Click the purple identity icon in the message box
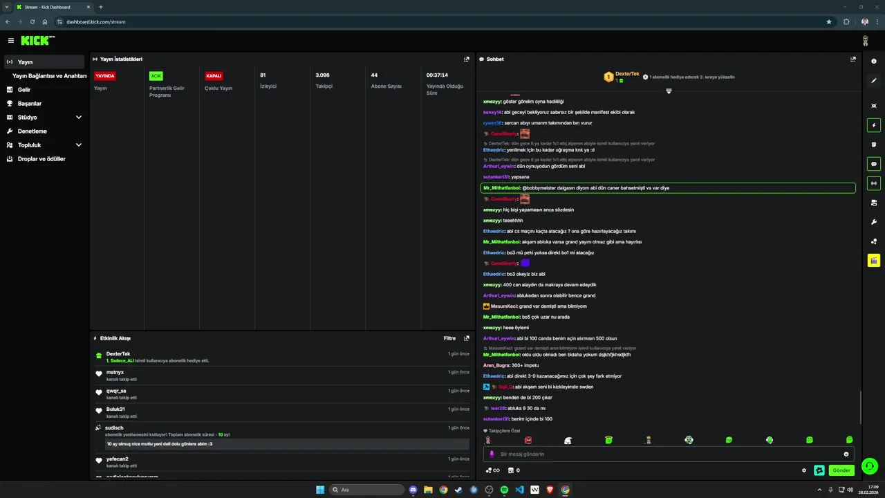This screenshot has height=498, width=885. 492,454
